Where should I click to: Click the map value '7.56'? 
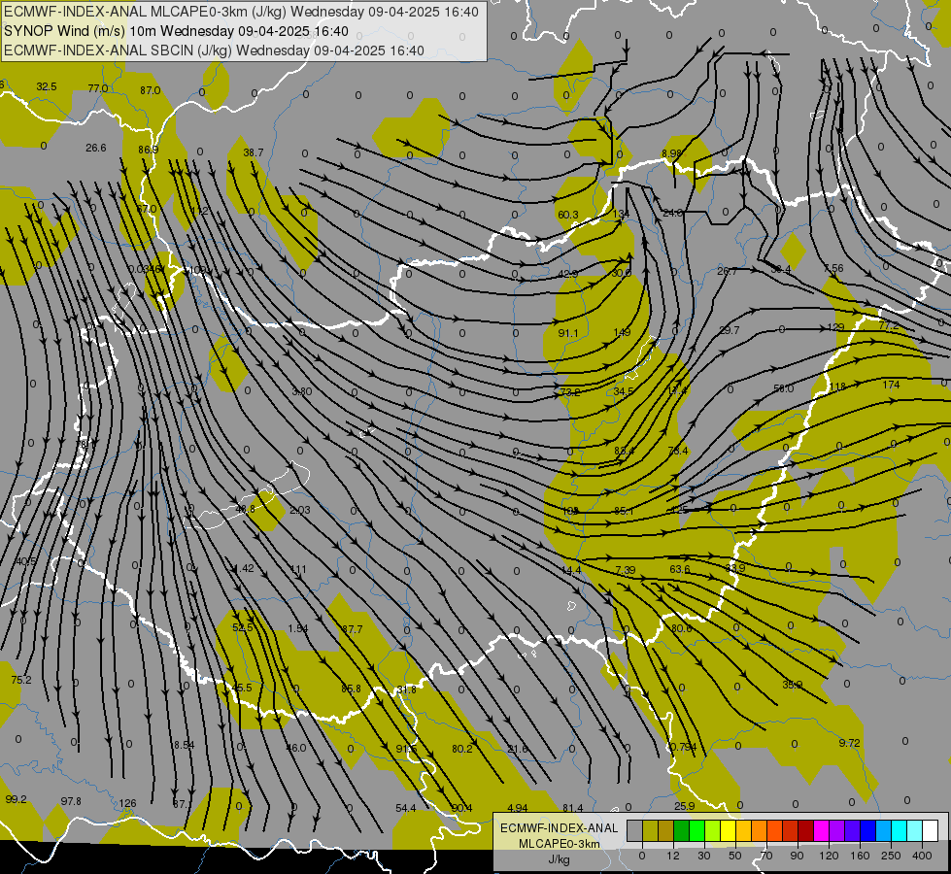(833, 268)
